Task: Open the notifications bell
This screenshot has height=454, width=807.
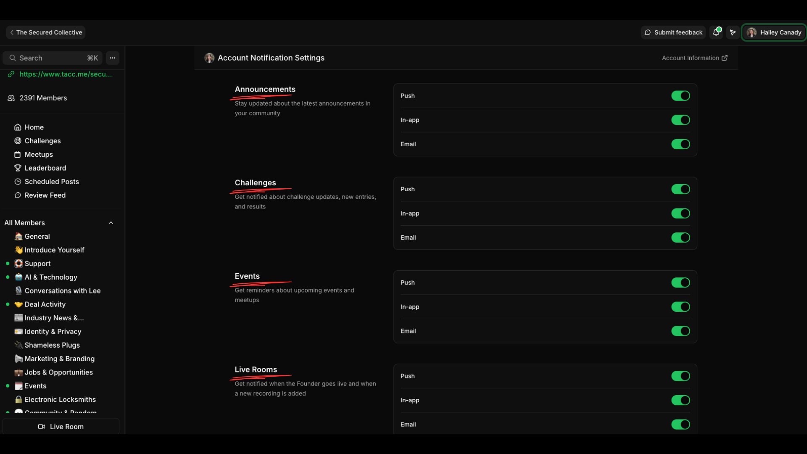Action: [716, 32]
